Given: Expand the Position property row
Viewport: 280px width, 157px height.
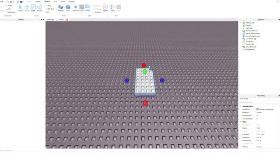Looking at the screenshot, I should [241, 134].
